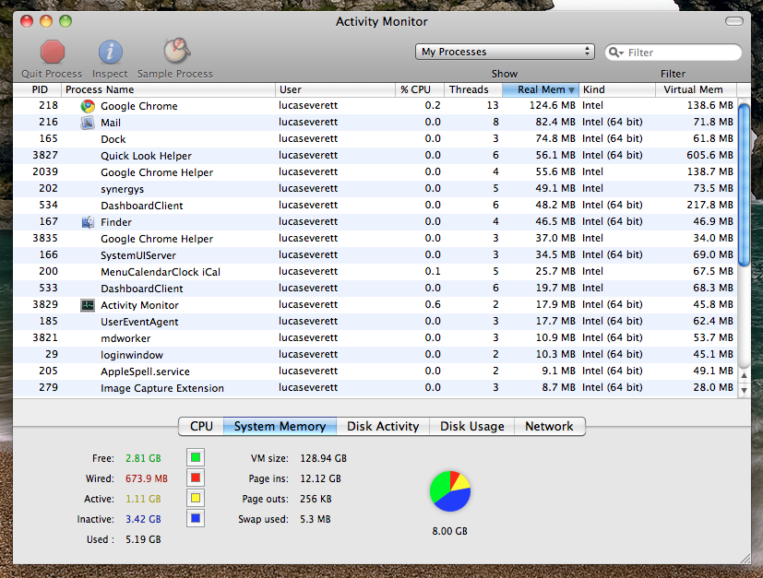763x578 pixels.
Task: Switch to the CPU tab
Action: (x=201, y=426)
